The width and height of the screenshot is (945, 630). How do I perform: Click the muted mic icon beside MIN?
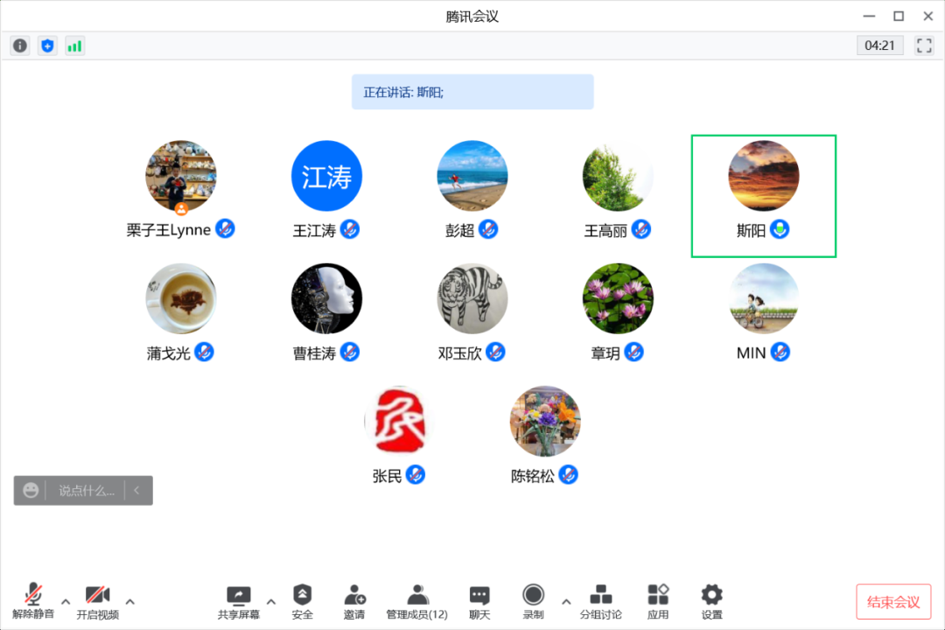tap(780, 352)
